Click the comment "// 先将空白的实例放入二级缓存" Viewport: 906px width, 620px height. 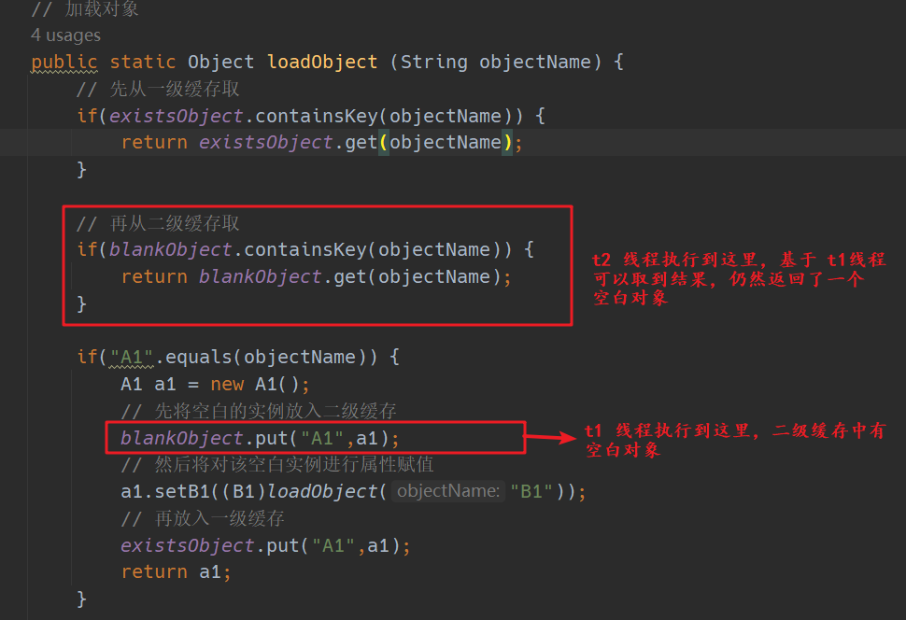(x=259, y=411)
